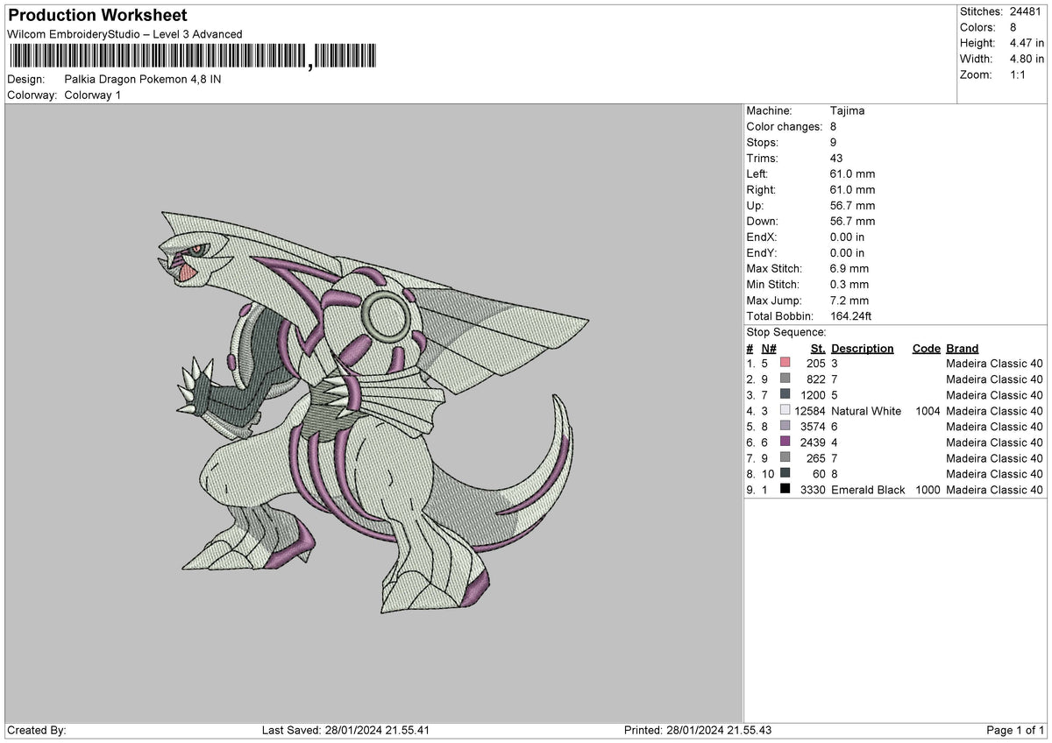Click the Brand column header
Viewport: 1052px width, 743px height.
tap(963, 349)
